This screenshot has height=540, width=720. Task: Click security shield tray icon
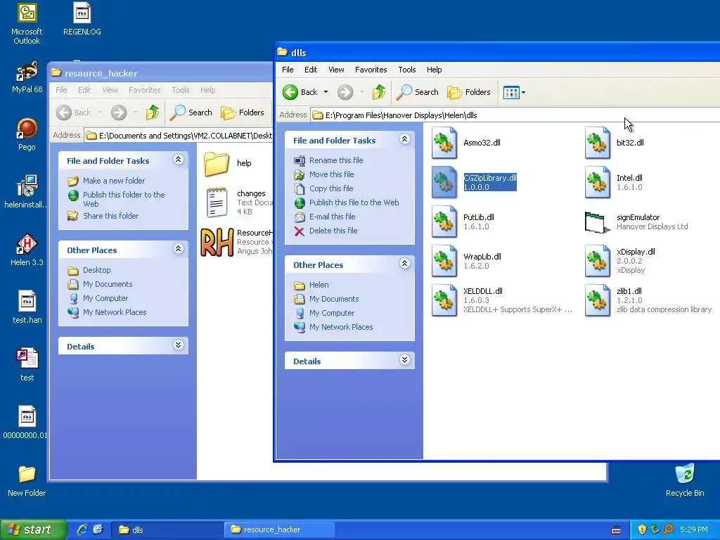click(642, 530)
